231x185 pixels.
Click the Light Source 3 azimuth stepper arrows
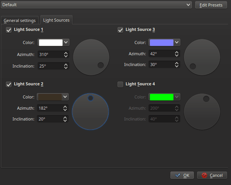[177, 54]
